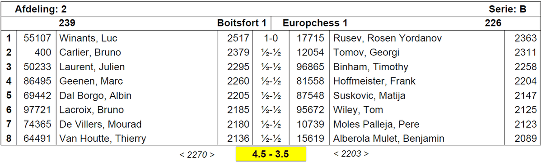542x162 pixels.
Task: Click the ½-½ result on board 5
Action: point(271,96)
